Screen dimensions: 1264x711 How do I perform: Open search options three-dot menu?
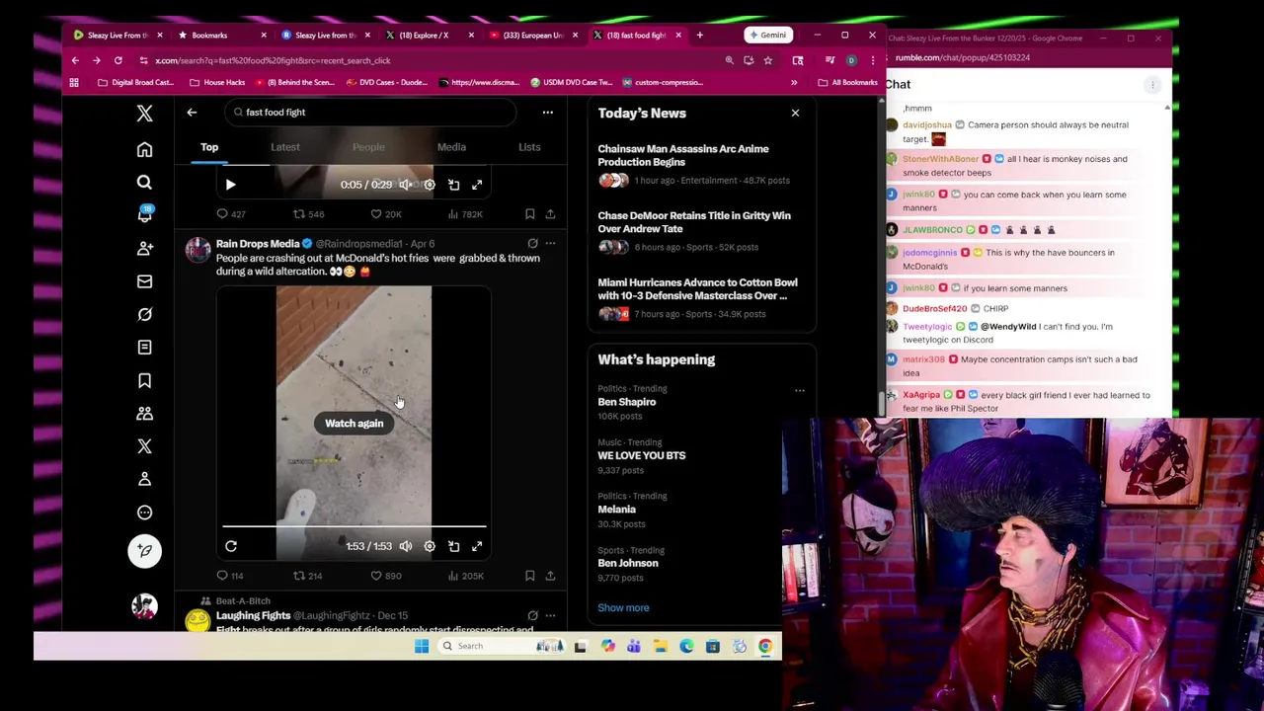[x=547, y=113]
